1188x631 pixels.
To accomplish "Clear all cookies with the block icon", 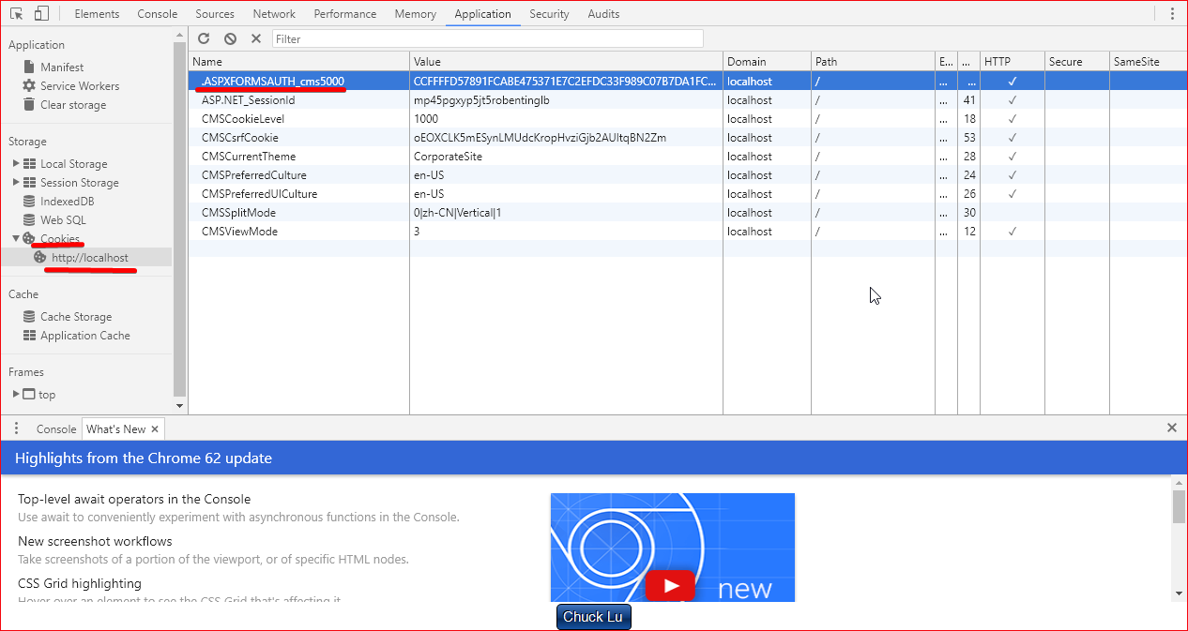I will coord(230,38).
